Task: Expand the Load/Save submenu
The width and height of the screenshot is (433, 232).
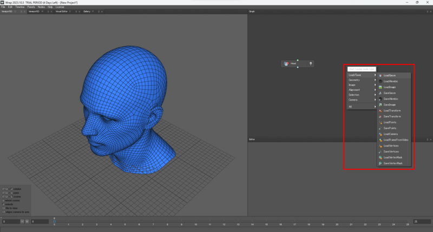Action: pos(362,75)
